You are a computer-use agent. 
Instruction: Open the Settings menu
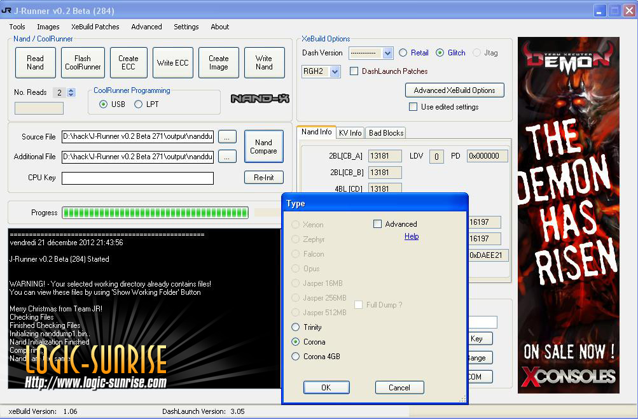pyautogui.click(x=186, y=27)
